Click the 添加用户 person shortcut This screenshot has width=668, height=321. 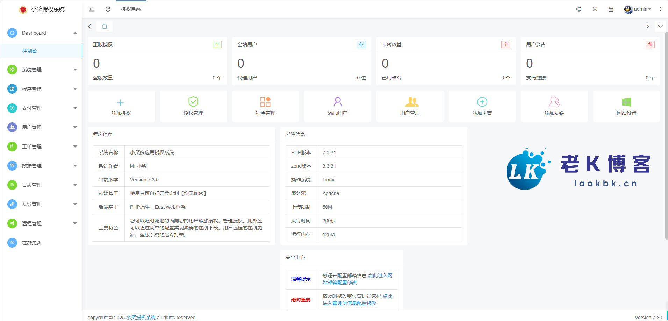[338, 106]
